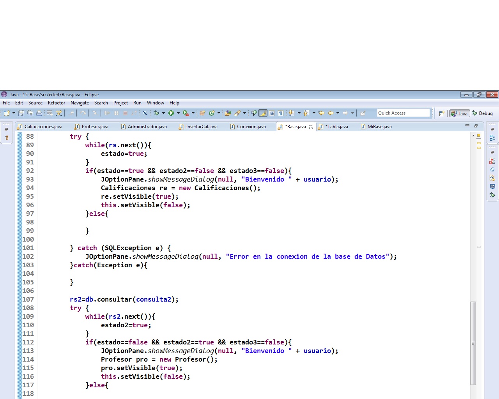Expand the Run button dropdown arrow
This screenshot has width=499, height=399.
[x=178, y=113]
